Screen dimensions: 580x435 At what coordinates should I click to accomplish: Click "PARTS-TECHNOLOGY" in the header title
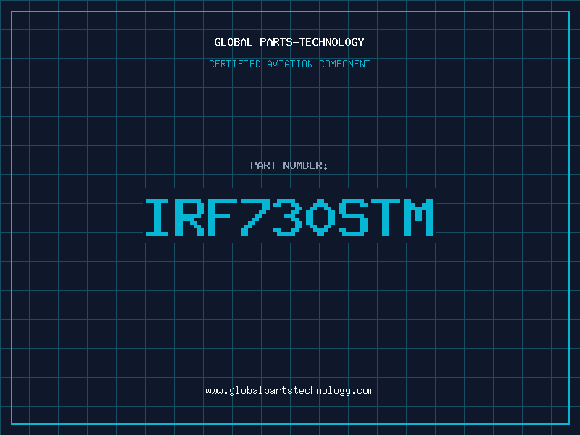pyautogui.click(x=312, y=42)
